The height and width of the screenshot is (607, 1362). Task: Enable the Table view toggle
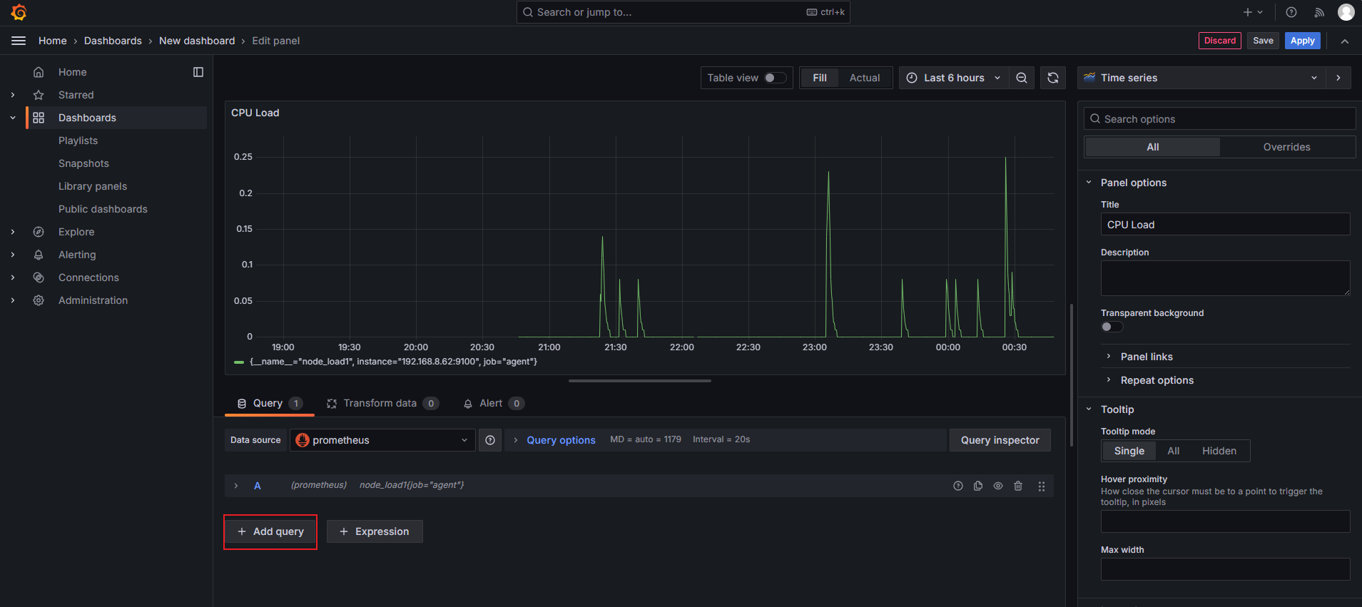click(775, 78)
